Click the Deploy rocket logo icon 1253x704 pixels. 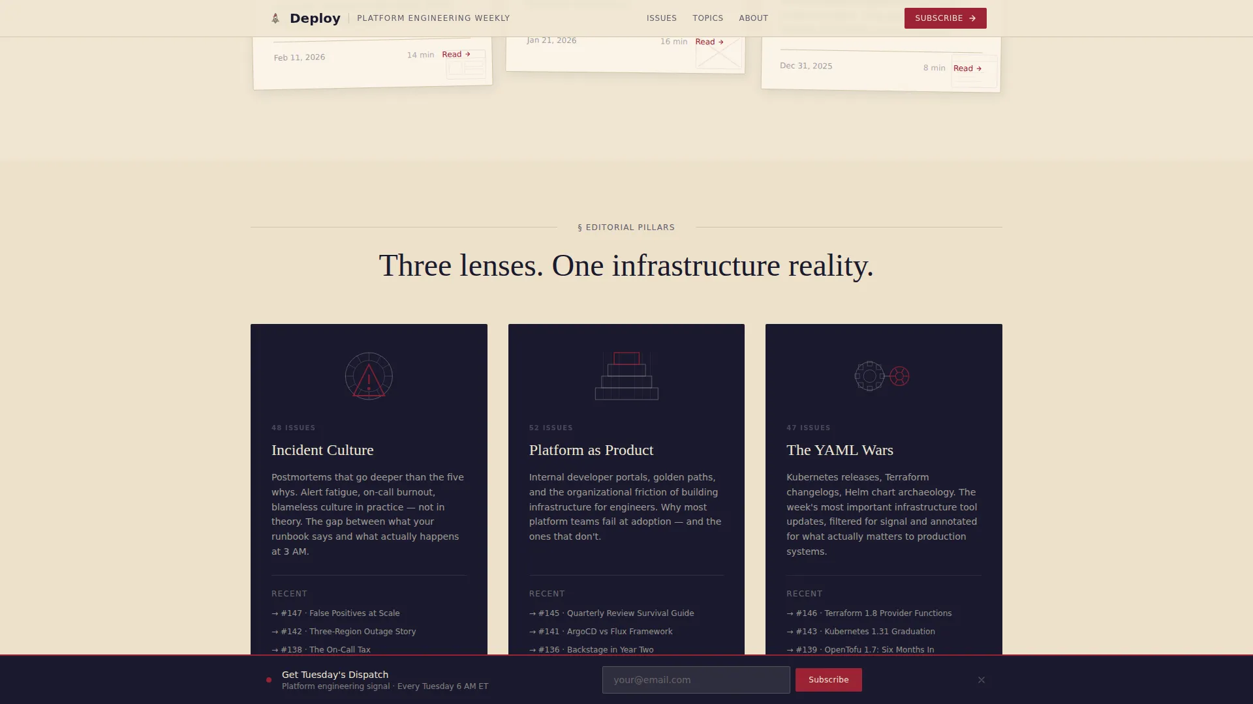click(x=275, y=18)
